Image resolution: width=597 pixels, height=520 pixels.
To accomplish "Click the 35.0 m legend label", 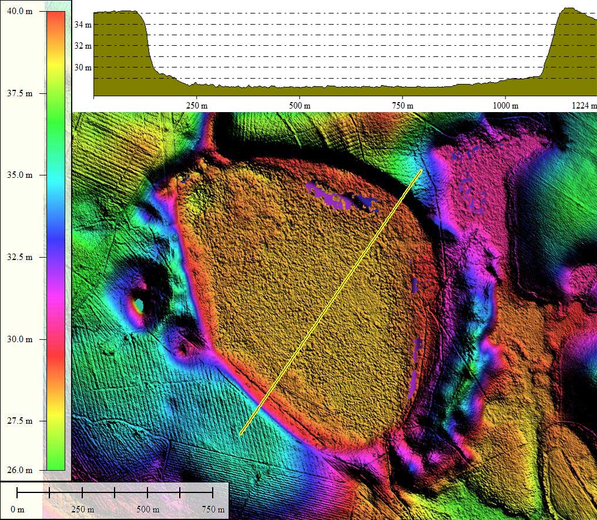I will (x=20, y=175).
